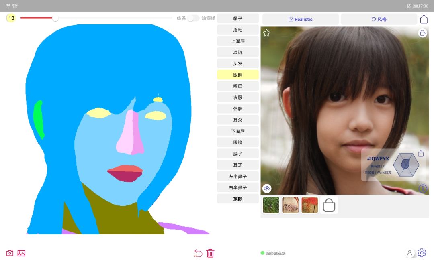Favorite the generated portrait with star
This screenshot has height=260, width=434.
point(266,33)
